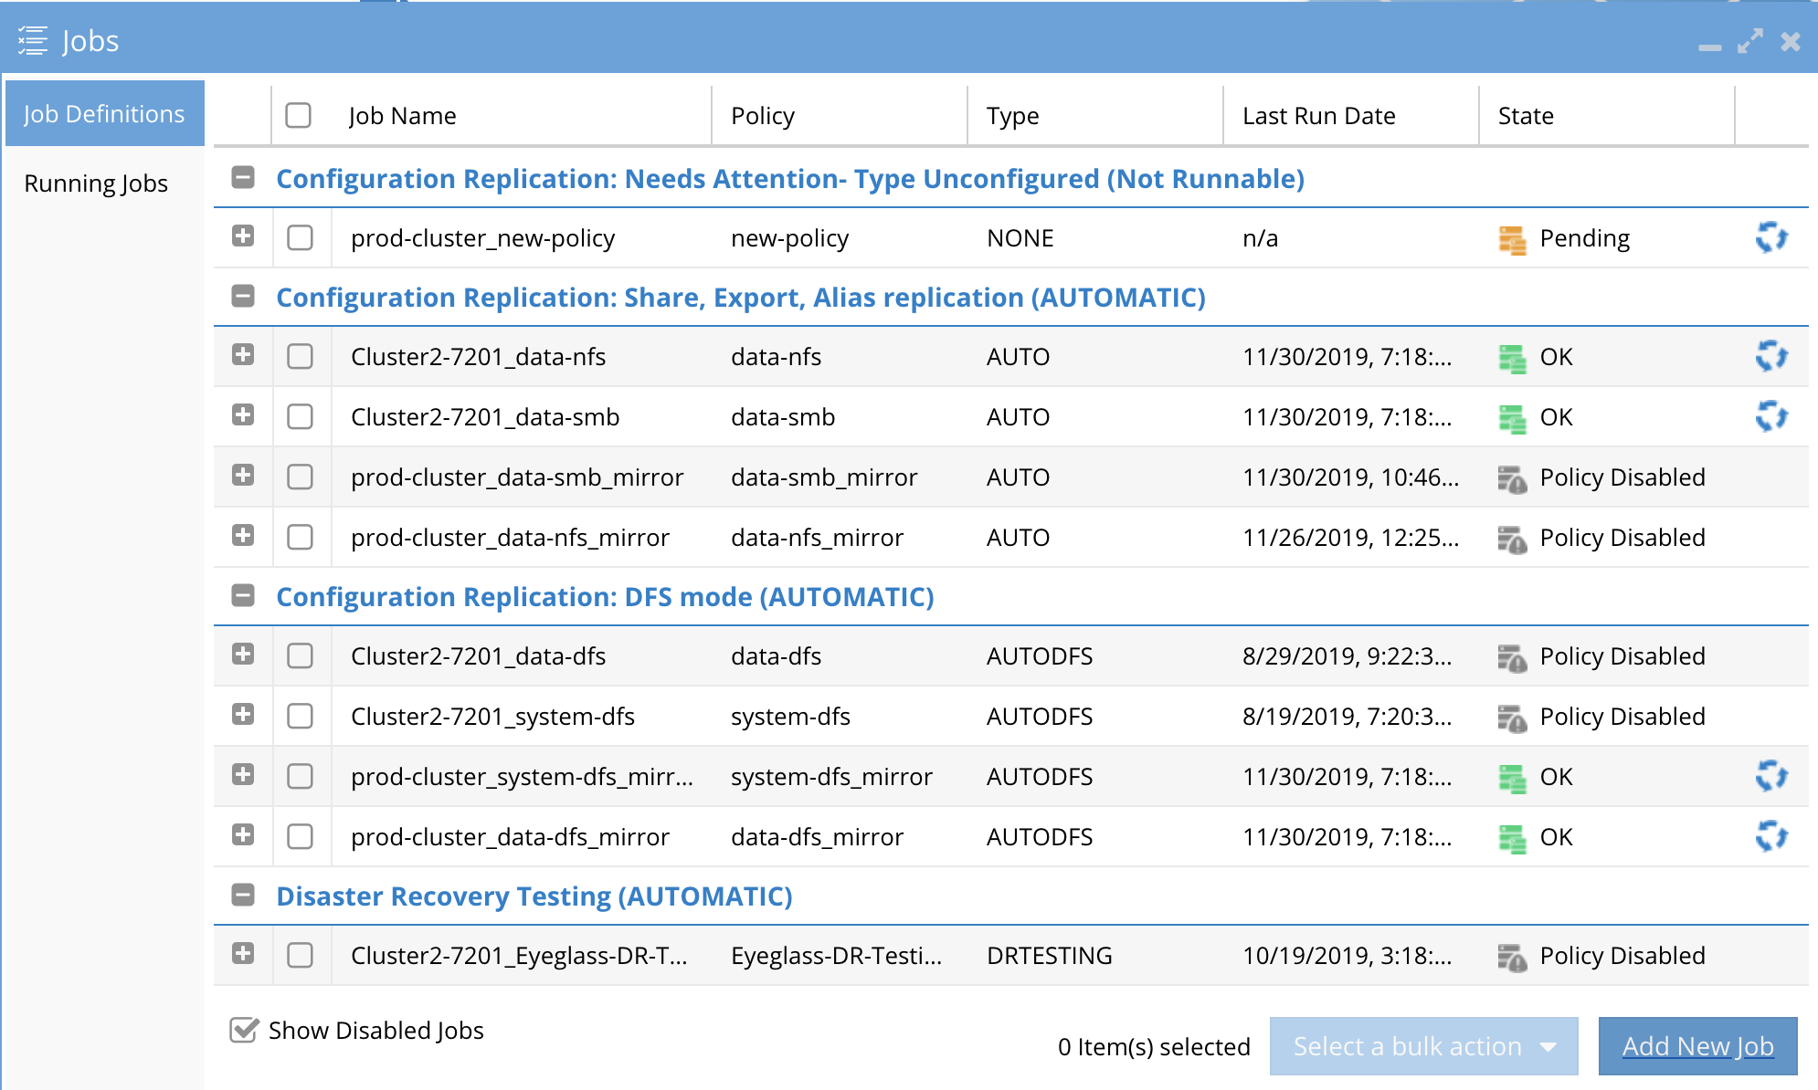Open the Select a bulk action dropdown
This screenshot has height=1090, width=1818.
click(x=1423, y=1046)
